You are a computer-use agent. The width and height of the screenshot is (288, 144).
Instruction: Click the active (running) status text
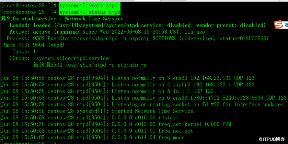(56, 32)
